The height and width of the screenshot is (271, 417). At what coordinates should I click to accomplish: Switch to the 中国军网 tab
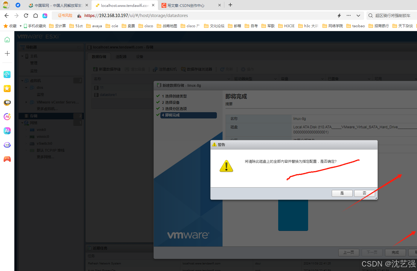(58, 5)
